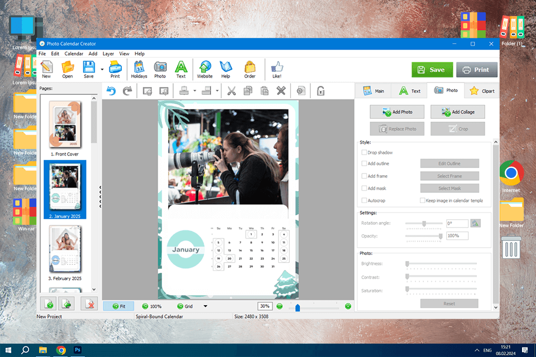Open the Layer menu
536x357 pixels.
tap(108, 54)
